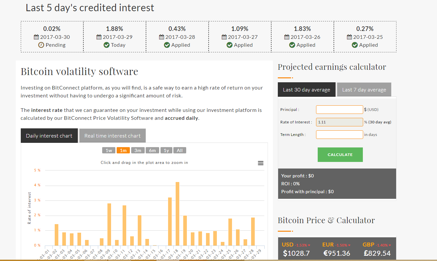Click the chart bar for 03-02
This screenshot has height=261, width=437.
click(x=56, y=235)
